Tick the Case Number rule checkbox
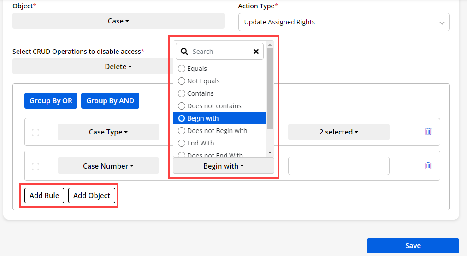Screen dimensions: 467x256 35,167
